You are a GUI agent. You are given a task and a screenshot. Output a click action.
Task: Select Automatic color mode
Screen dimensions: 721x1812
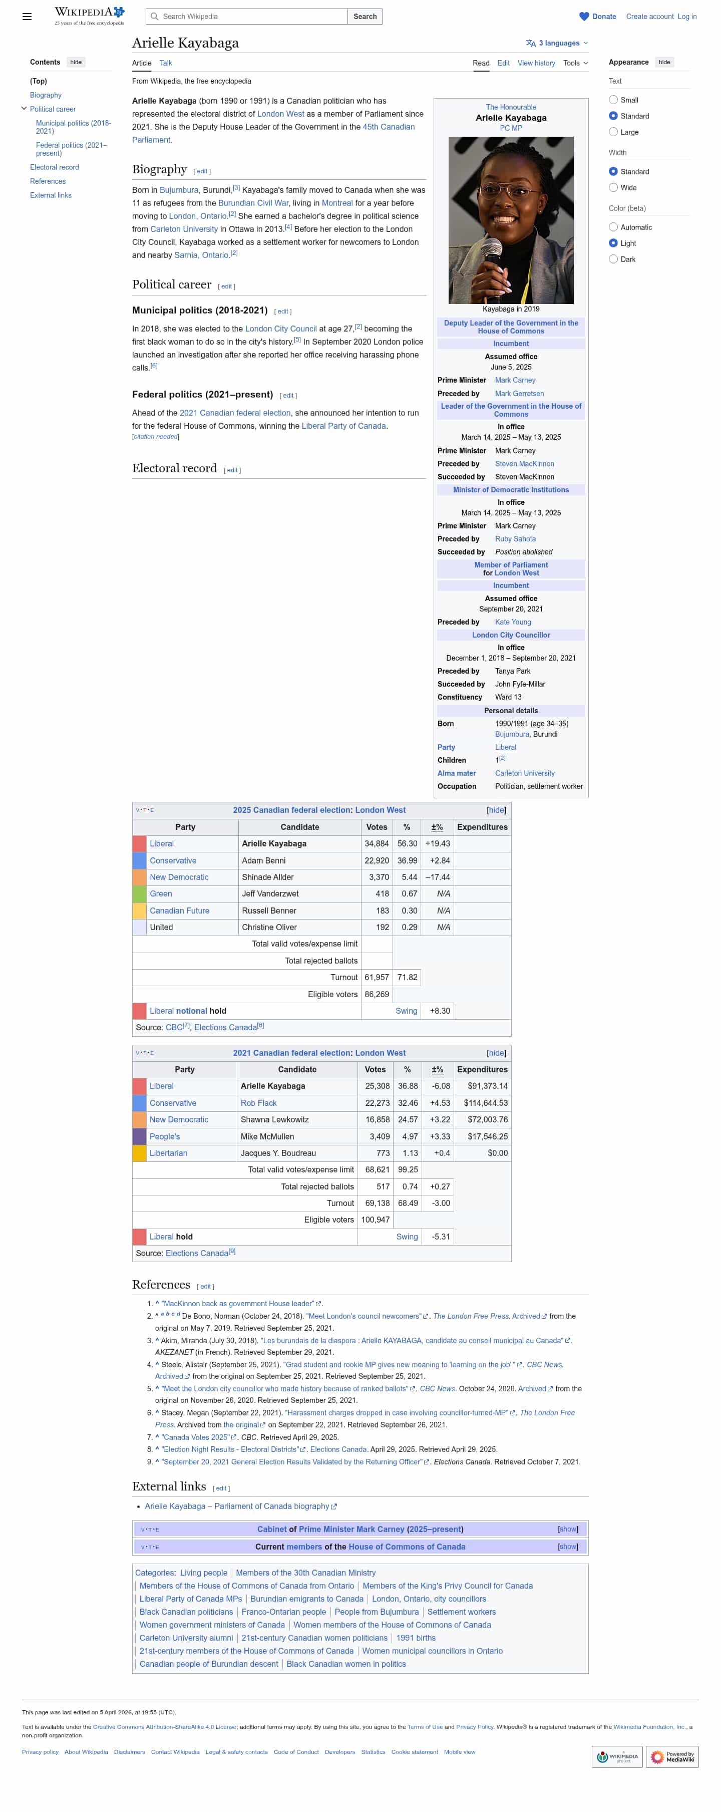(x=613, y=227)
